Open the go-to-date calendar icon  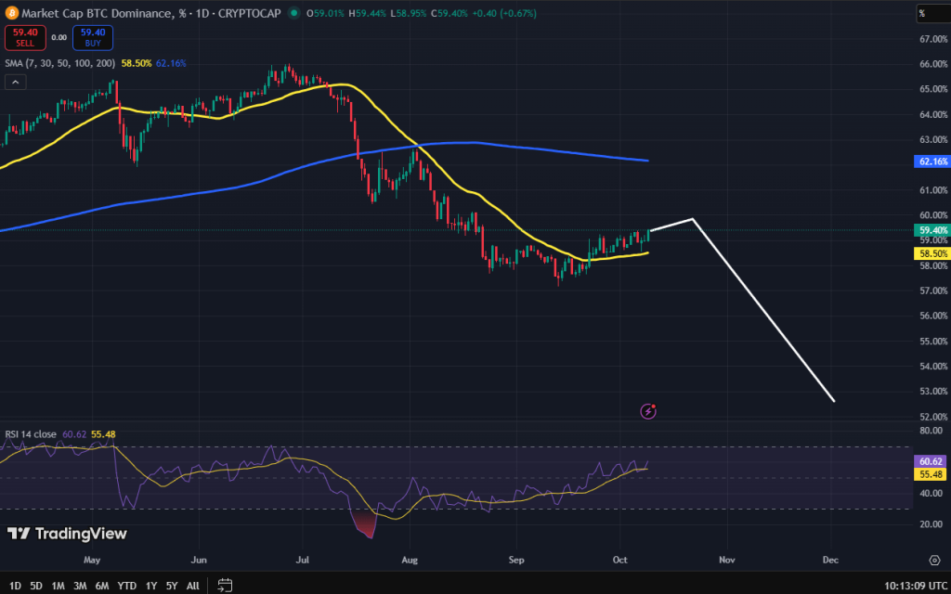pos(225,586)
